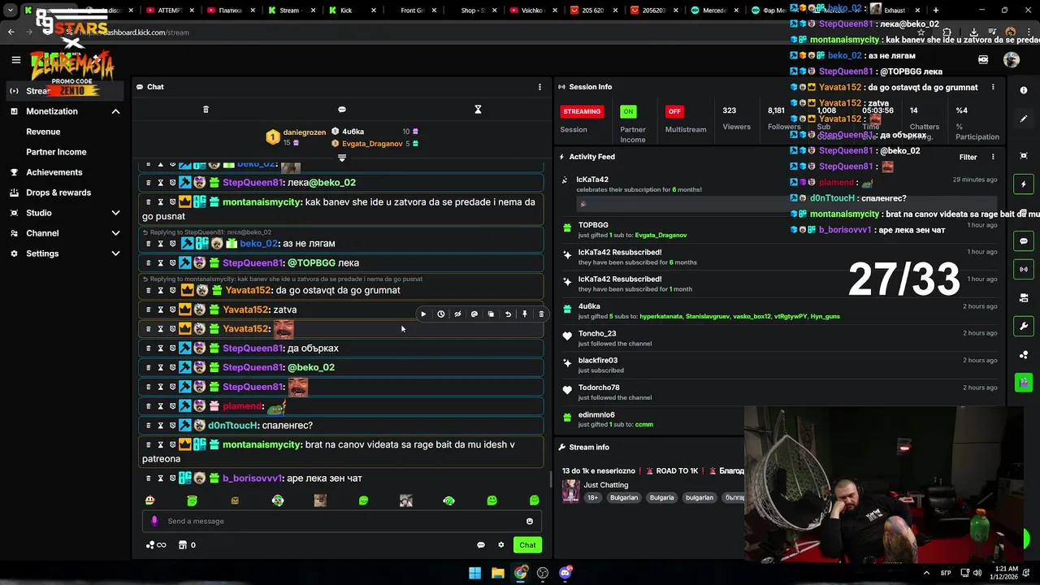Click the hourglass icon in Chat toolbar

point(478,110)
